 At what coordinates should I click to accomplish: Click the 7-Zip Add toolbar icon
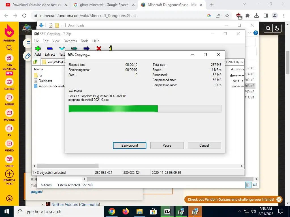tap(38, 49)
